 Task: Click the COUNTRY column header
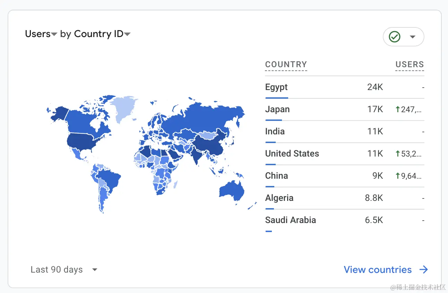[286, 65]
